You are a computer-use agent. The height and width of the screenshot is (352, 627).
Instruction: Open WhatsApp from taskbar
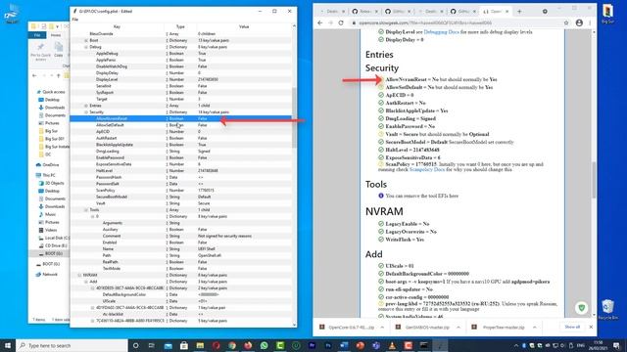pos(264,345)
